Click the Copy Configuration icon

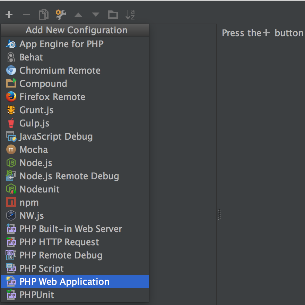point(44,15)
